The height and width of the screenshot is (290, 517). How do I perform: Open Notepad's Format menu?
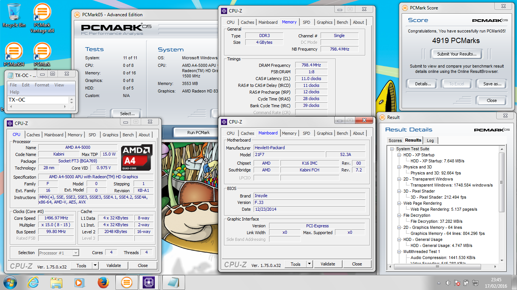click(x=42, y=85)
